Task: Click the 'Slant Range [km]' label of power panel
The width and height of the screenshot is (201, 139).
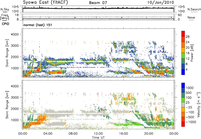Action: click(x=7, y=53)
